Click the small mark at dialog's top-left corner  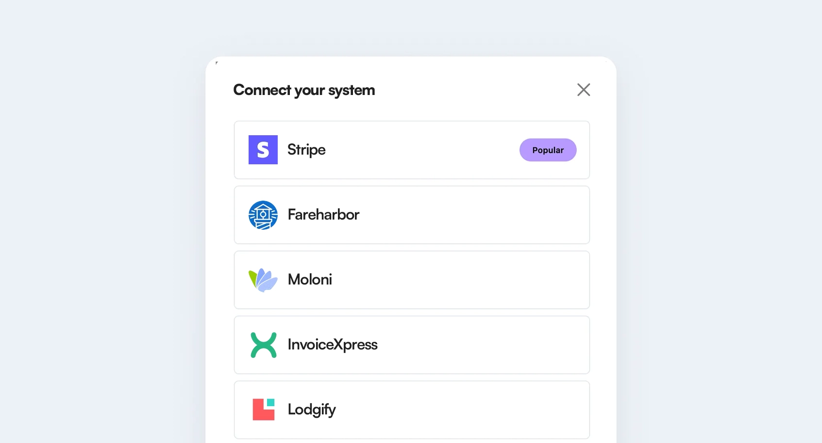point(217,63)
